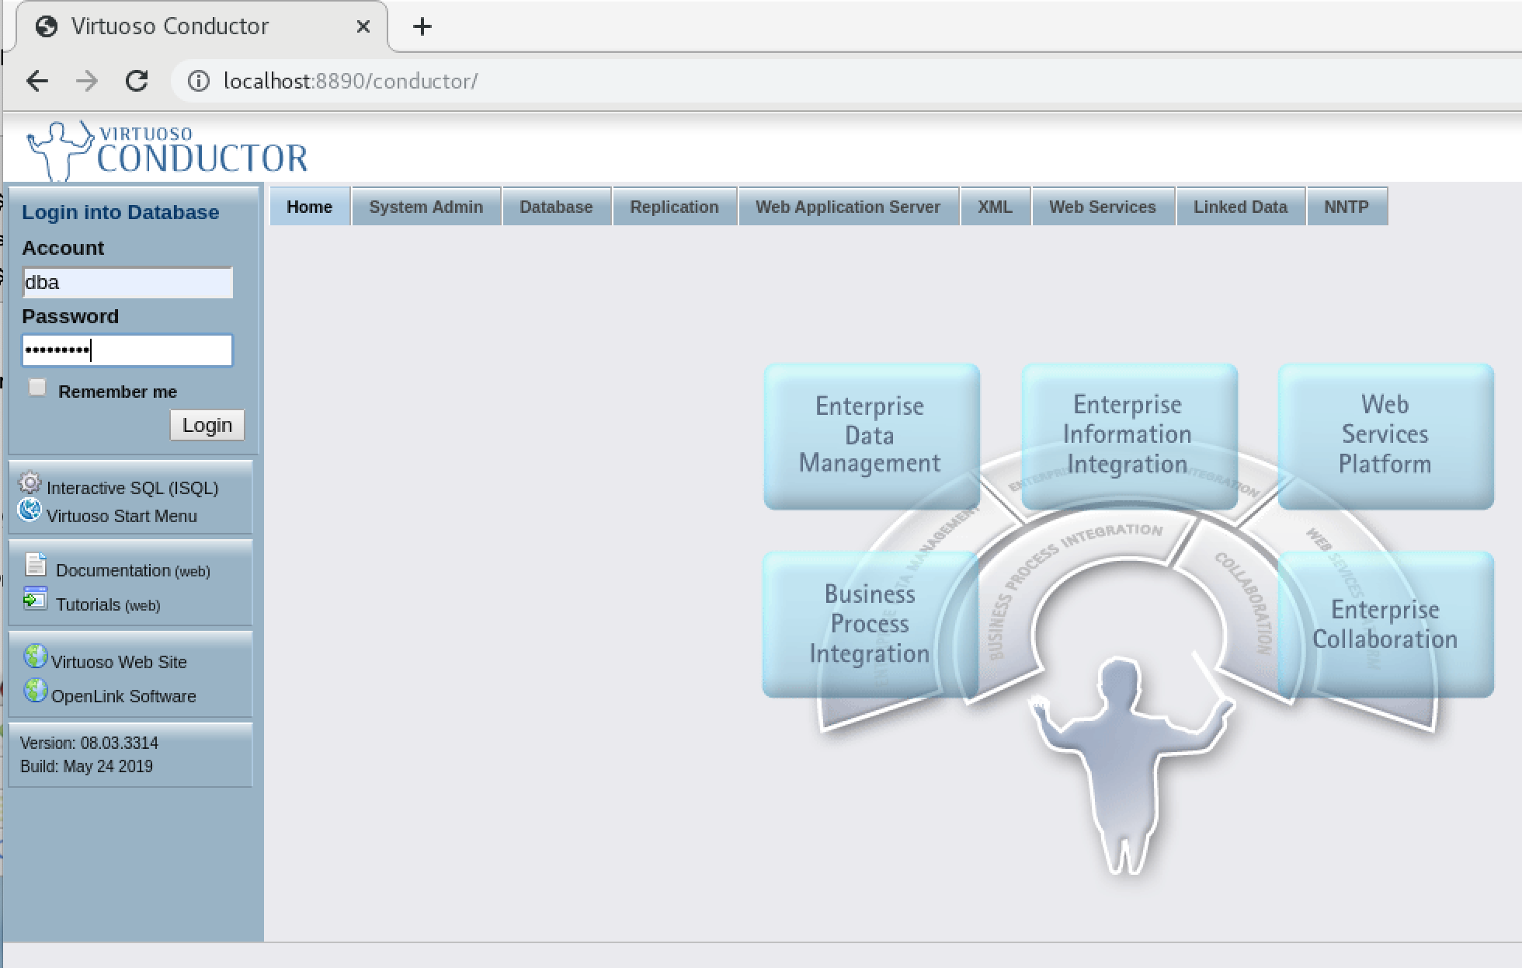Screen dimensions: 1522x968
Task: Open the Tutorials (web) link
Action: coord(108,604)
